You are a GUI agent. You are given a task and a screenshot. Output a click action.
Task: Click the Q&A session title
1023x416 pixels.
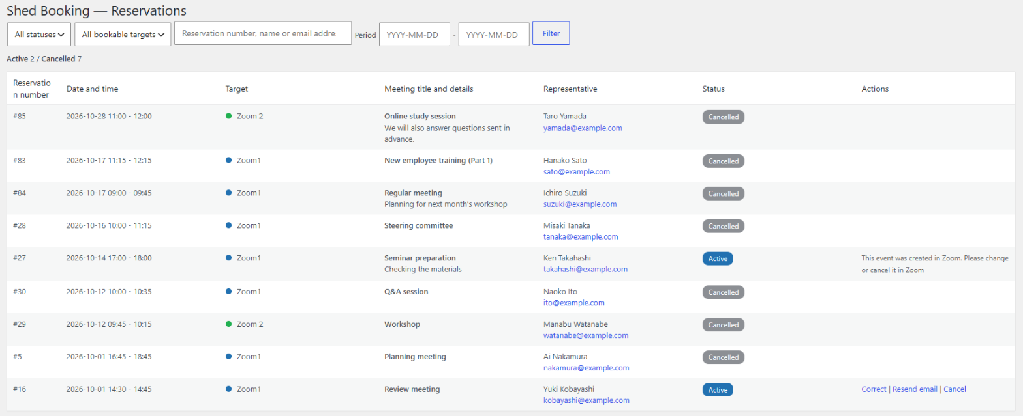tap(406, 292)
